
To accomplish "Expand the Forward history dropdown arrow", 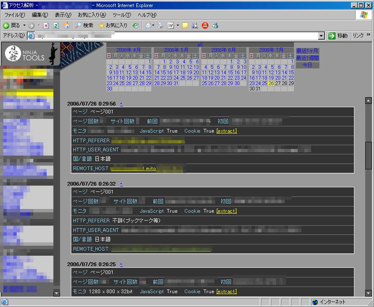I will (39, 25).
